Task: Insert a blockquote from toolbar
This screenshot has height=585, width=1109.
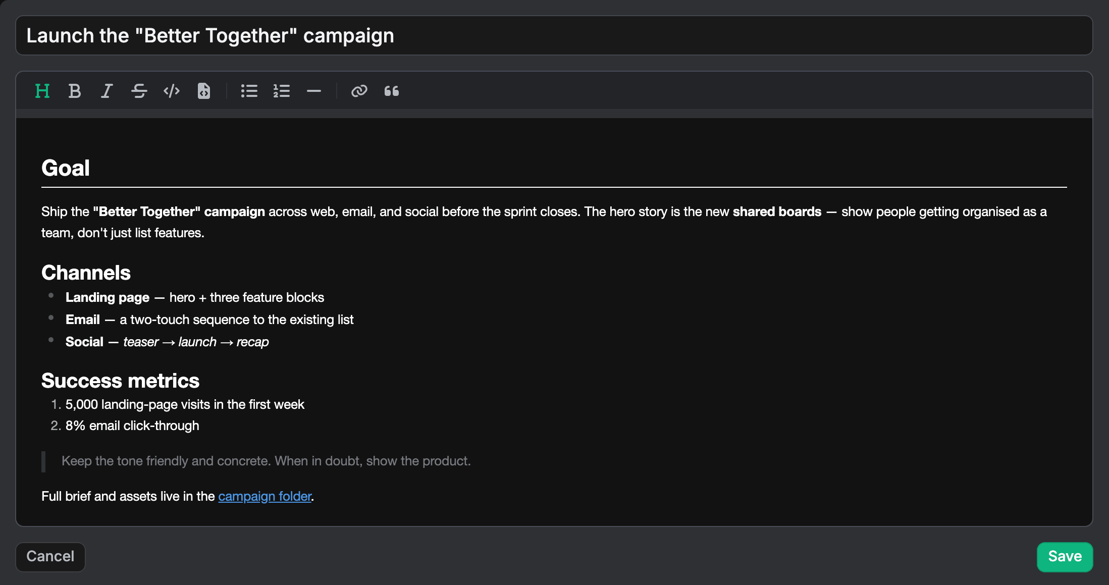Action: tap(392, 91)
